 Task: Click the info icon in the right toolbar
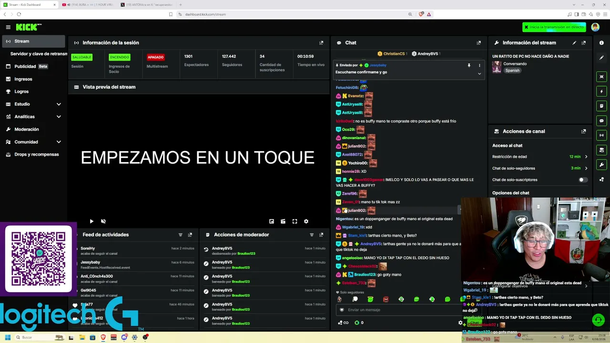[x=601, y=43]
